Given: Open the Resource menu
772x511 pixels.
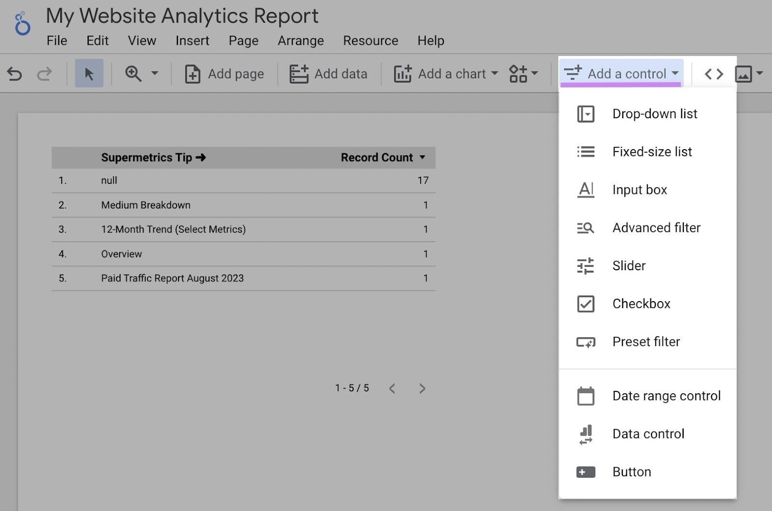Looking at the screenshot, I should [x=370, y=41].
